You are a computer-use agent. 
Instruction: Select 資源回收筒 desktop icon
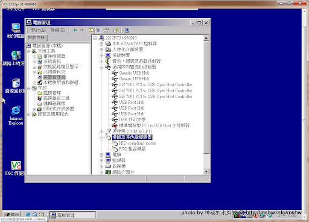pos(15,86)
